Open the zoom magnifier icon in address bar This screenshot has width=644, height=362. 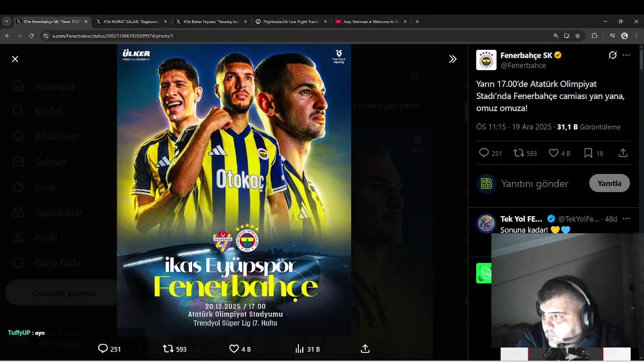pyautogui.click(x=555, y=36)
